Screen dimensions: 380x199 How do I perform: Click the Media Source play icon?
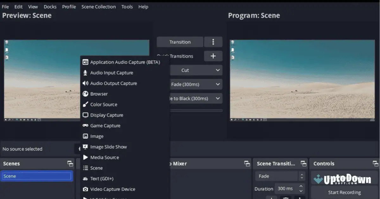click(85, 157)
